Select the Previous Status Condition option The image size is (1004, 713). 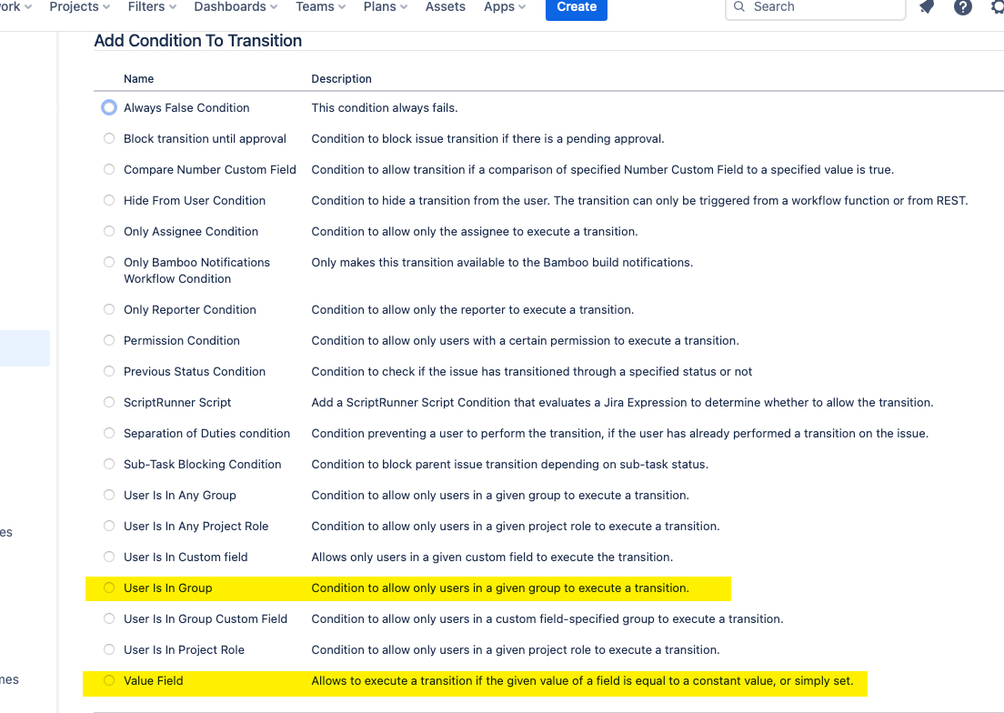pyautogui.click(x=108, y=371)
